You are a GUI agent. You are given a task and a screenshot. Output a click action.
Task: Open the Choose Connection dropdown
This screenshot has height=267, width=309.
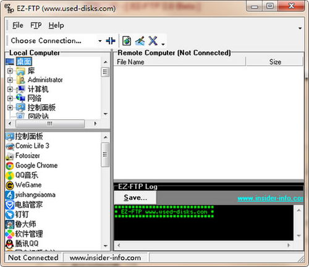(99, 41)
